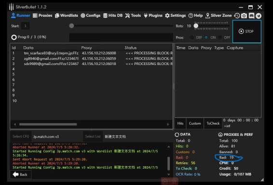Viewport: 273px width, 185px height.
Task: Click row Id 10 in the table
Action: coord(14,101)
